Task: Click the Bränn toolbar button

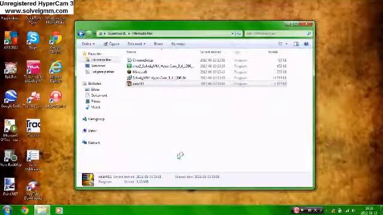Action: 158,44
